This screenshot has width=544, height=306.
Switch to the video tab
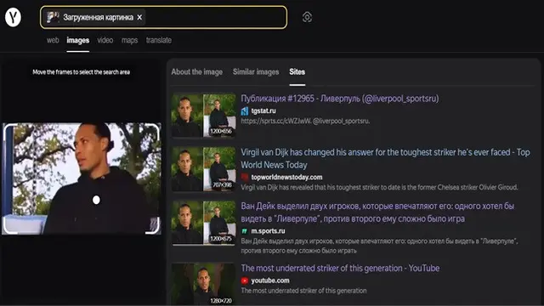coord(105,40)
